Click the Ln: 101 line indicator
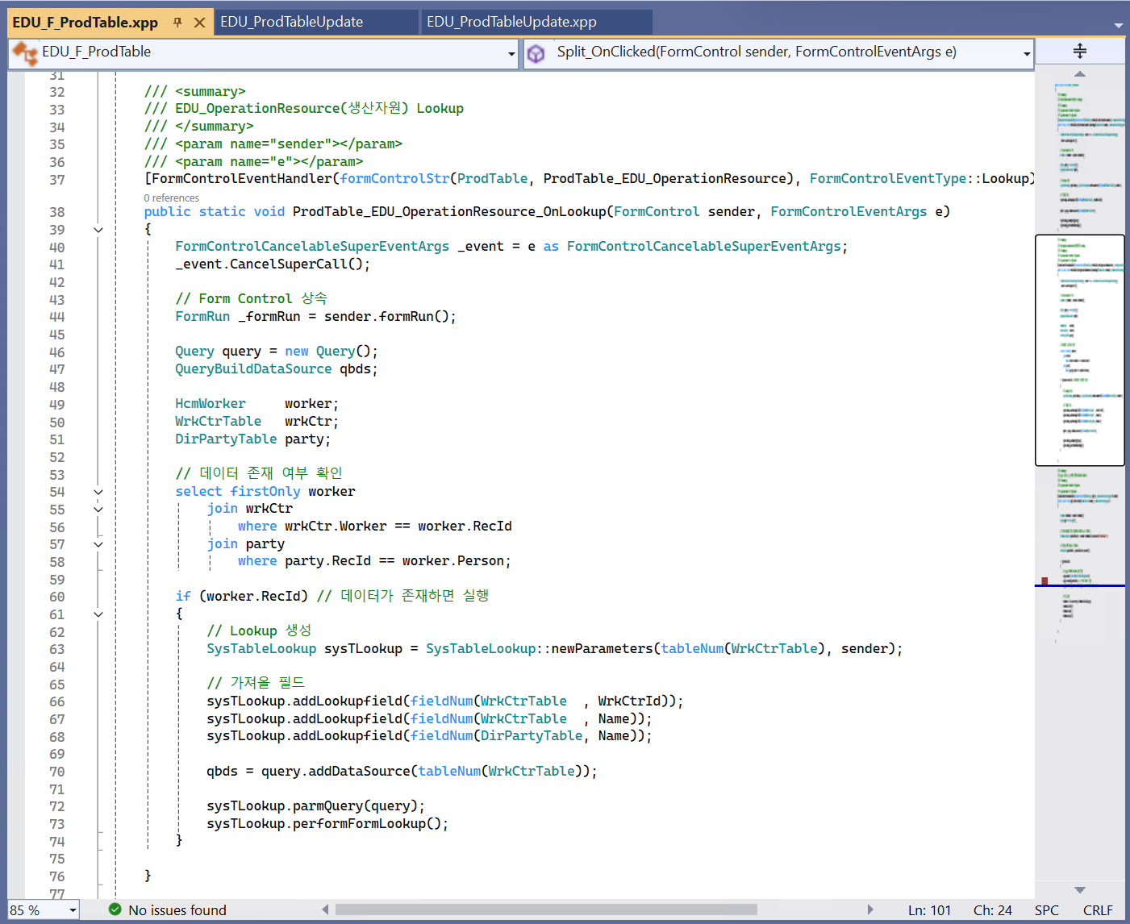 point(929,910)
